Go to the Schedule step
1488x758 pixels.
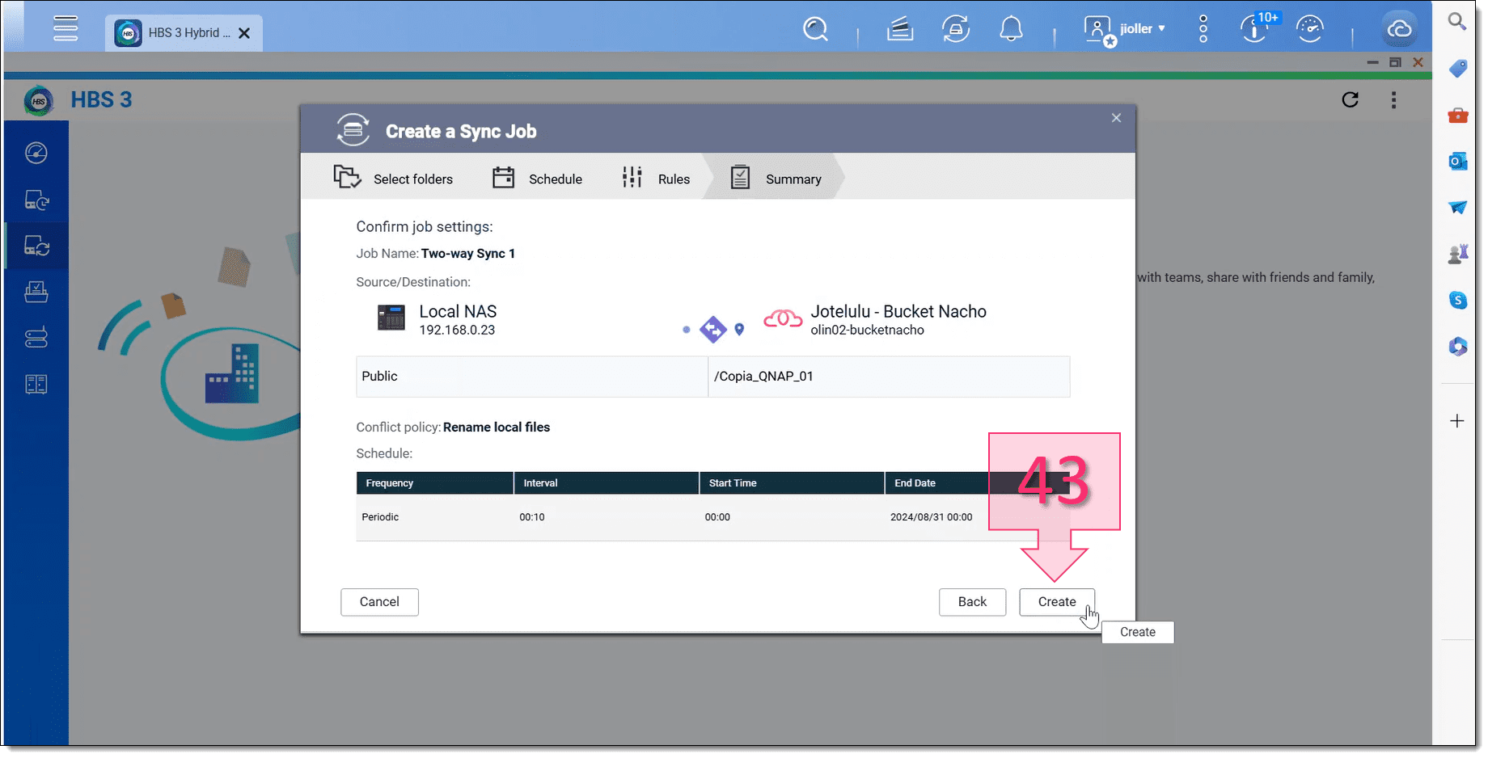point(537,178)
